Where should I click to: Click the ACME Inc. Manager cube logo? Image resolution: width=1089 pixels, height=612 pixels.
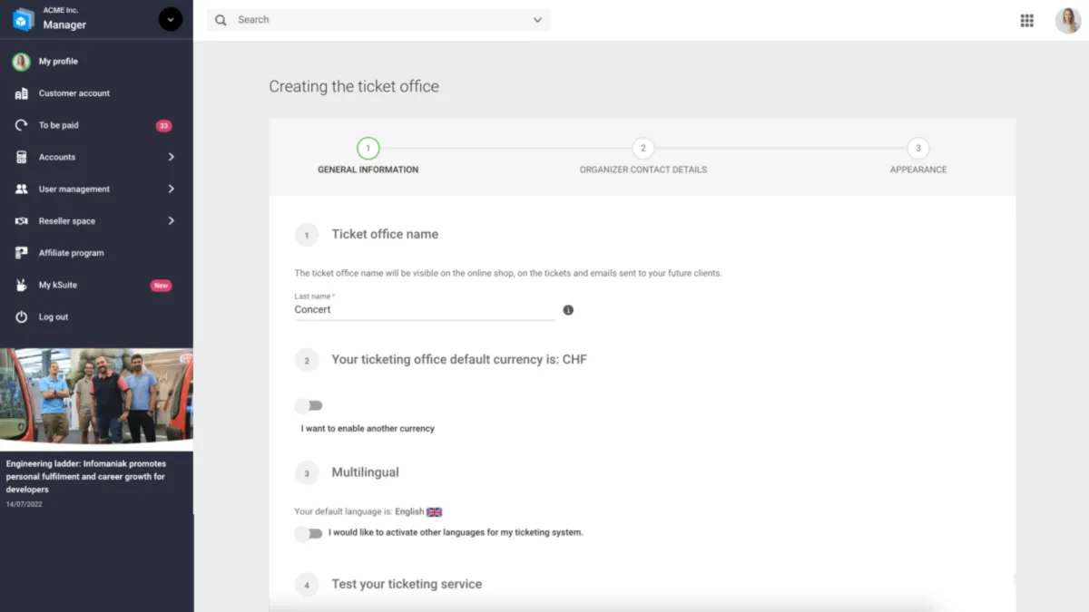pyautogui.click(x=23, y=19)
